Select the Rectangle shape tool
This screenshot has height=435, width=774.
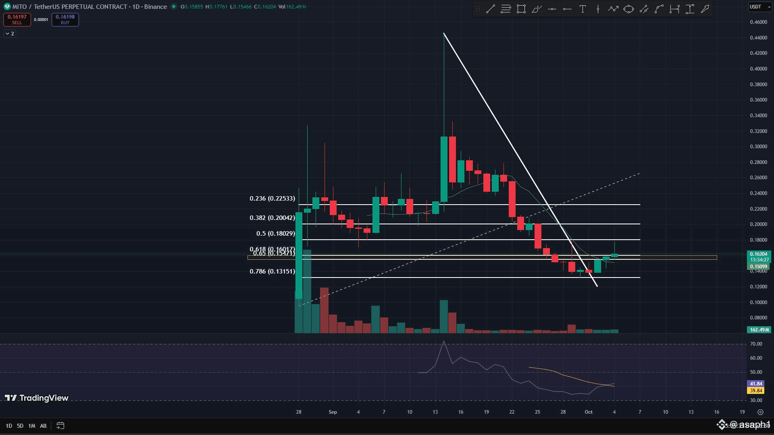click(521, 9)
